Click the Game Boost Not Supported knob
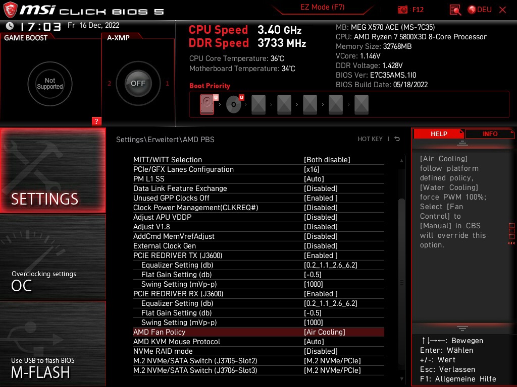Screen dimensions: 517x387 click(x=50, y=84)
